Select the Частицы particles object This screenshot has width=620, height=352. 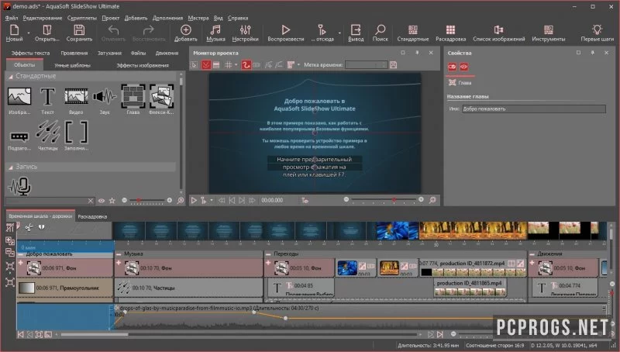tap(47, 132)
